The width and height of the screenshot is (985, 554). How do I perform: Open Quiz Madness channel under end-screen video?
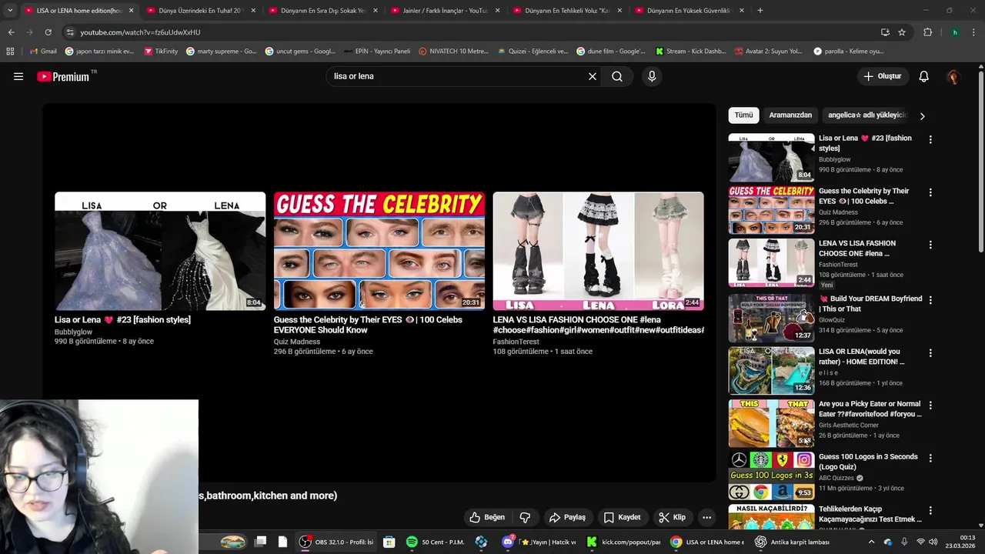(297, 342)
